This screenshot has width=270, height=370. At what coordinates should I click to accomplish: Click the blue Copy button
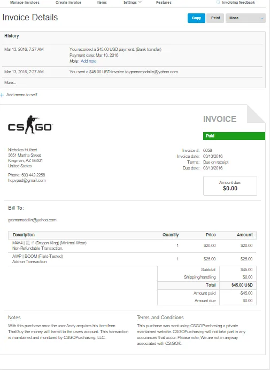tap(196, 18)
